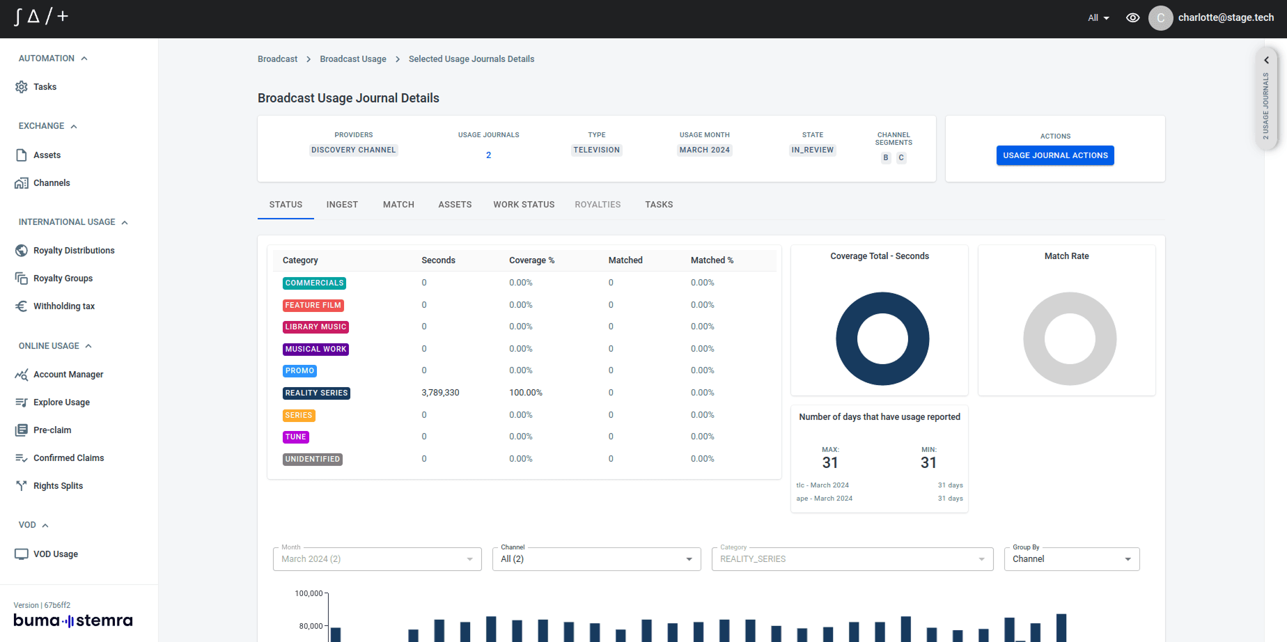Screen dimensions: 1287x642
Task: Click the Broadcast Usage breadcrumb
Action: tap(353, 59)
